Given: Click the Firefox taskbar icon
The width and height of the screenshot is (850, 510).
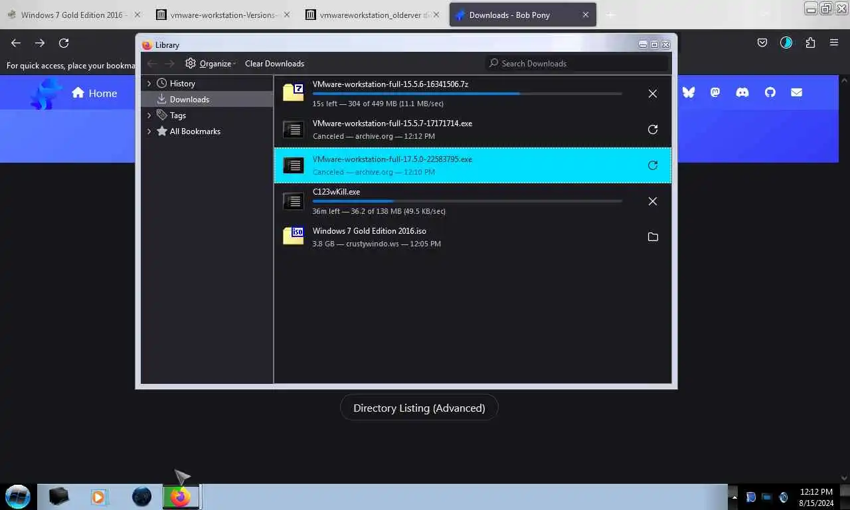Looking at the screenshot, I should click(x=181, y=496).
